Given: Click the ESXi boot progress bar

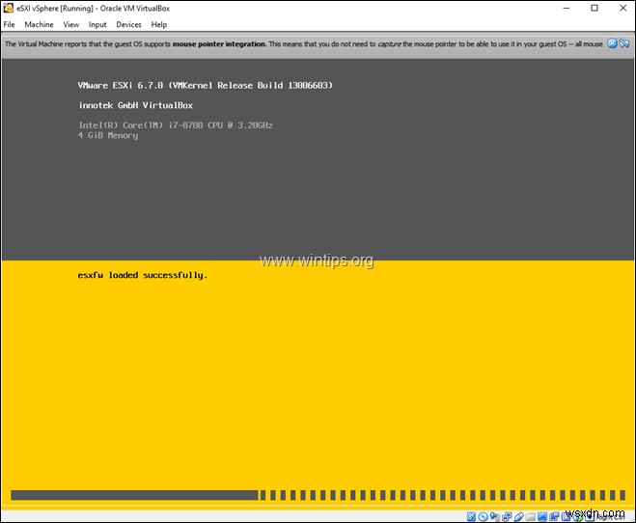Looking at the screenshot, I should click(x=318, y=495).
